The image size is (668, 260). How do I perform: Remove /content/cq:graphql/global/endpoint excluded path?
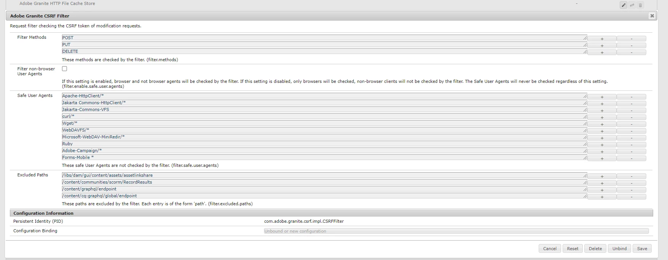[631, 197]
